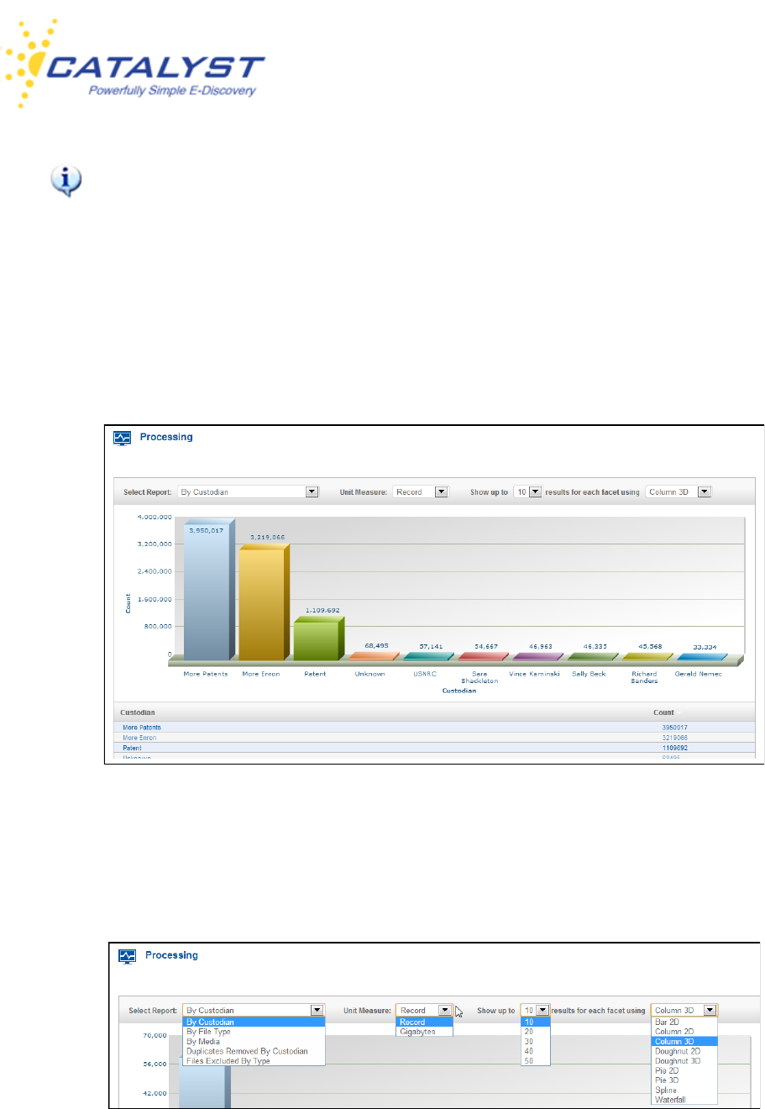Click the Custodian table column header
Viewport: 765px width, 1109px height.
138,712
